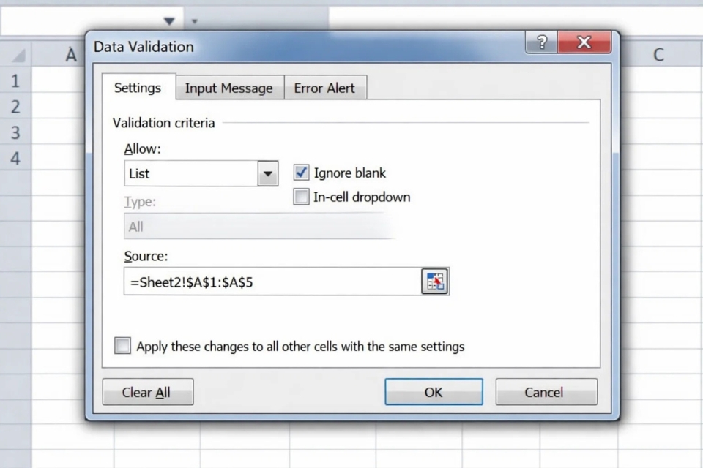Image resolution: width=703 pixels, height=468 pixels.
Task: Click the small formula bar dropdown arrow
Action: 193,22
